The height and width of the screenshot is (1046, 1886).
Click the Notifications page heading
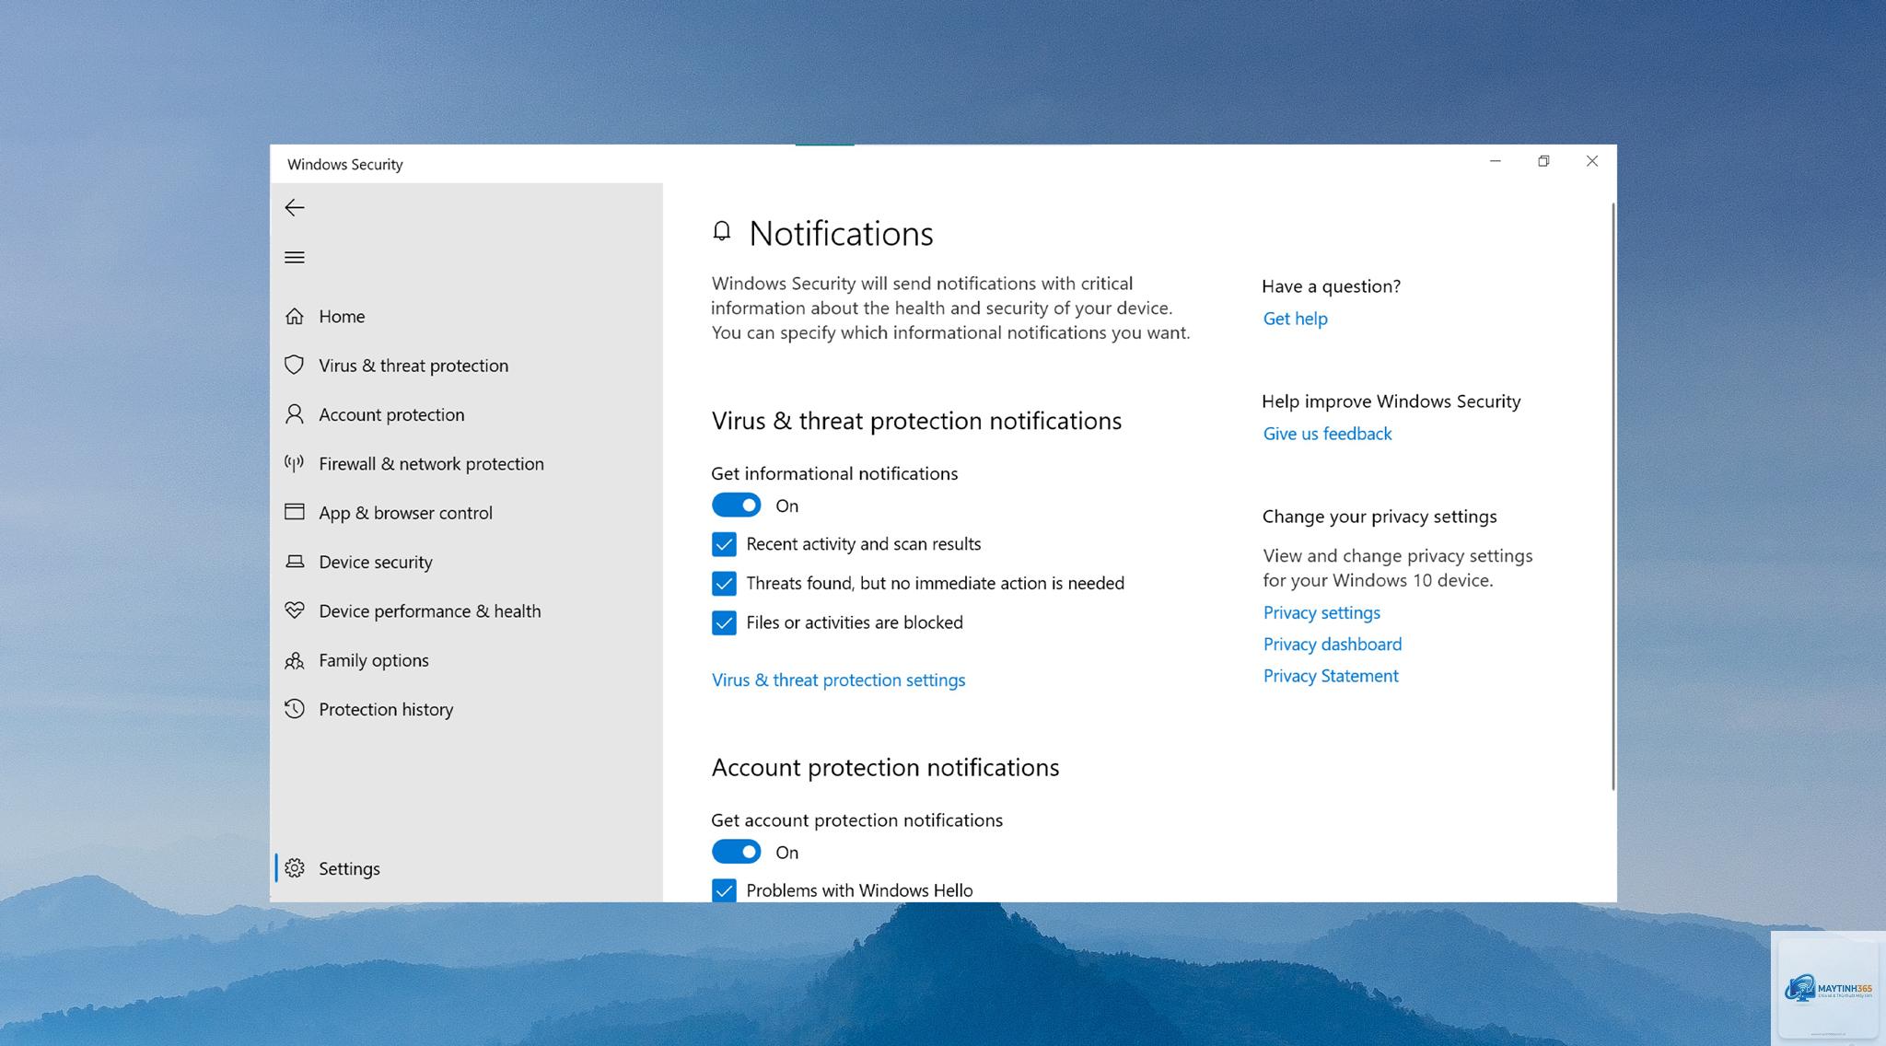[x=841, y=234]
